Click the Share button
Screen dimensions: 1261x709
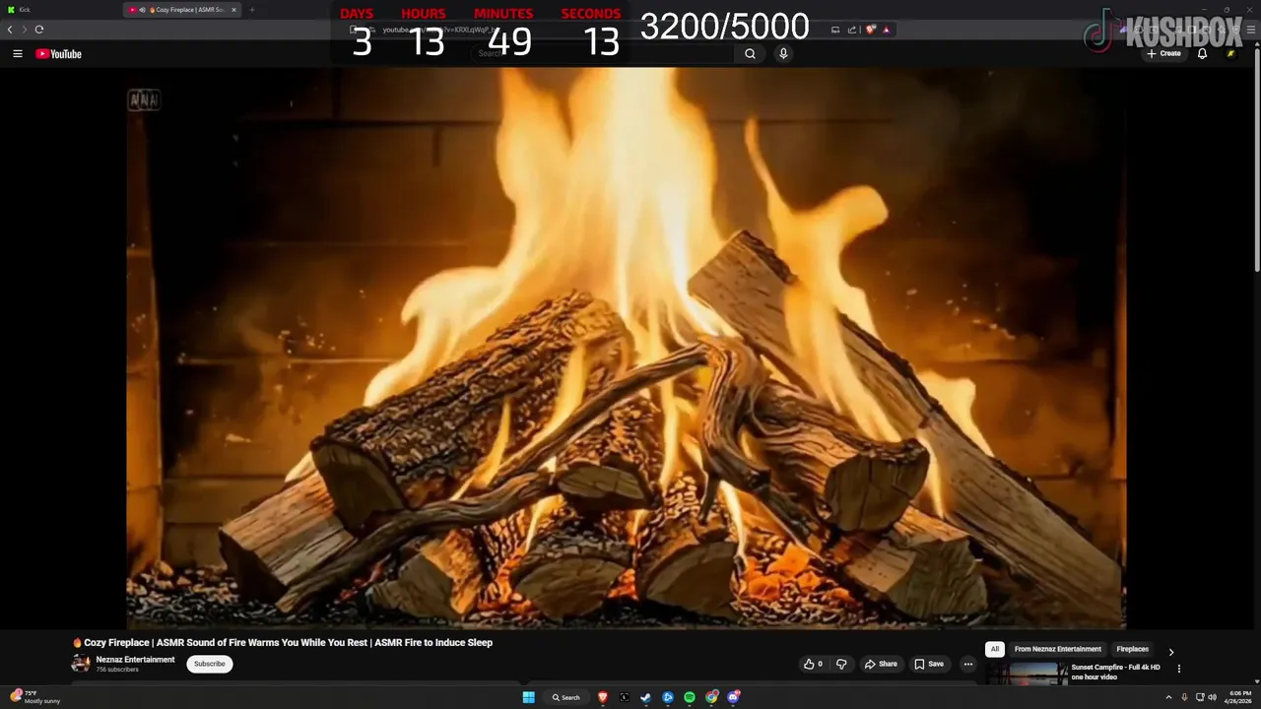(881, 664)
